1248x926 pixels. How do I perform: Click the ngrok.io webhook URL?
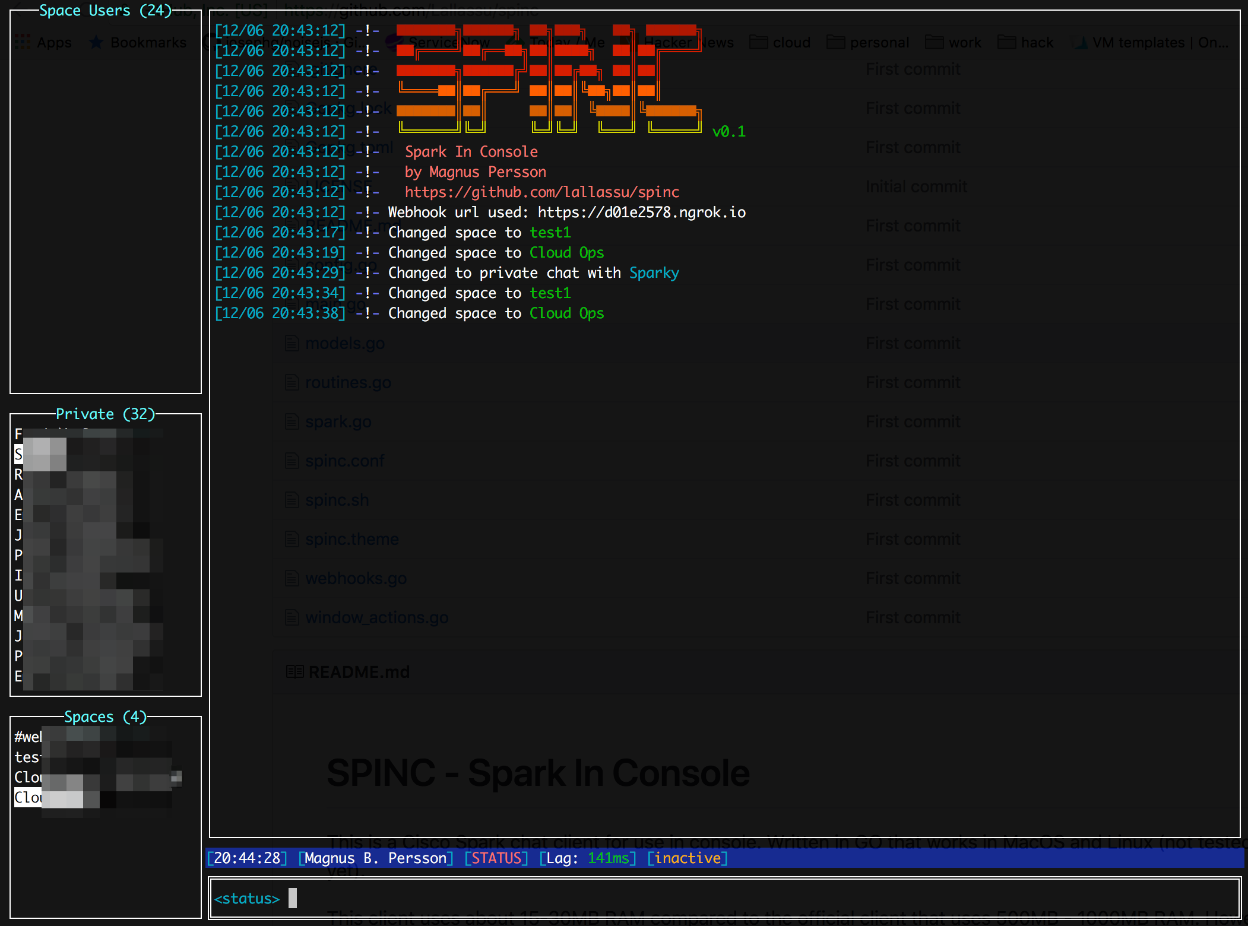(641, 213)
